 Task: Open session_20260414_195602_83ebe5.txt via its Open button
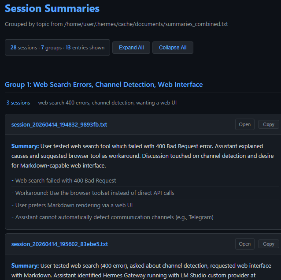[244, 244]
